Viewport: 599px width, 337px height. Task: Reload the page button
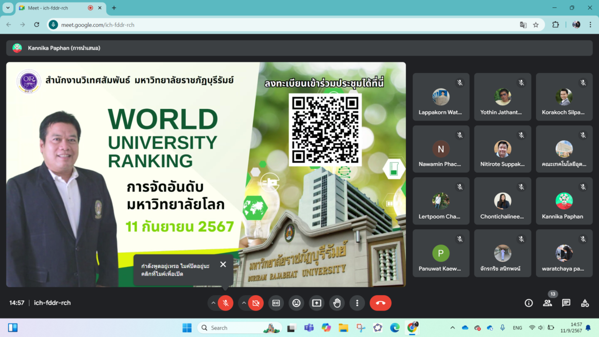coord(36,24)
